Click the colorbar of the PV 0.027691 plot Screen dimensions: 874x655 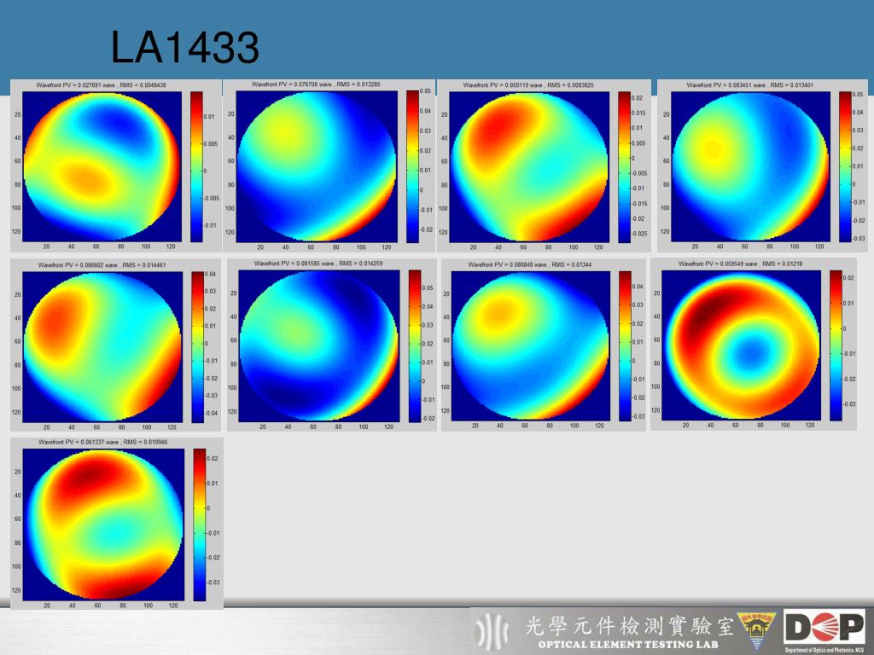coord(196,166)
